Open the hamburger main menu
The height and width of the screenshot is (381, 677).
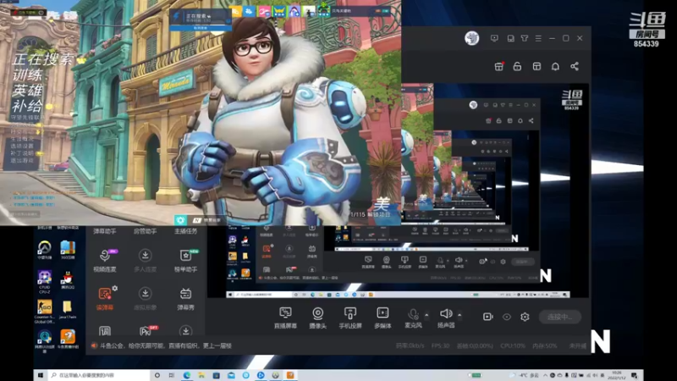click(538, 38)
